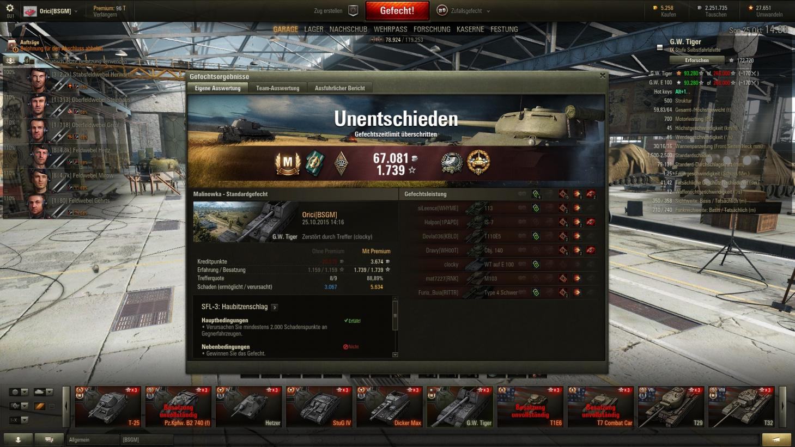Open the settings gear menu
The width and height of the screenshot is (795, 447).
click(x=10, y=8)
